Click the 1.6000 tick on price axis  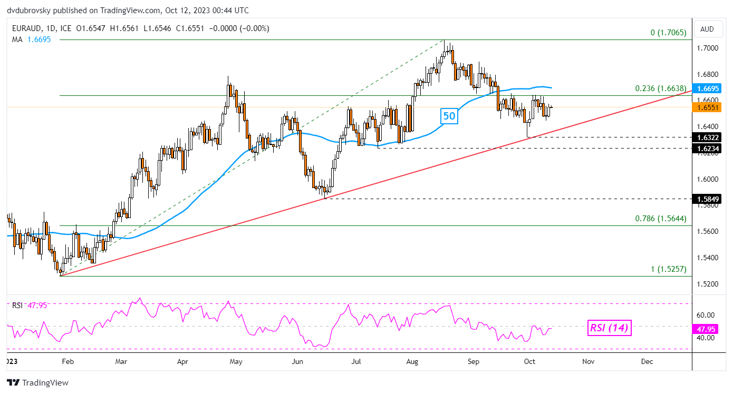709,179
